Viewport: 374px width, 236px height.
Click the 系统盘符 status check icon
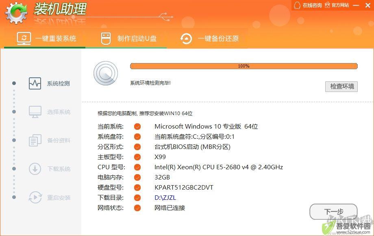point(137,137)
